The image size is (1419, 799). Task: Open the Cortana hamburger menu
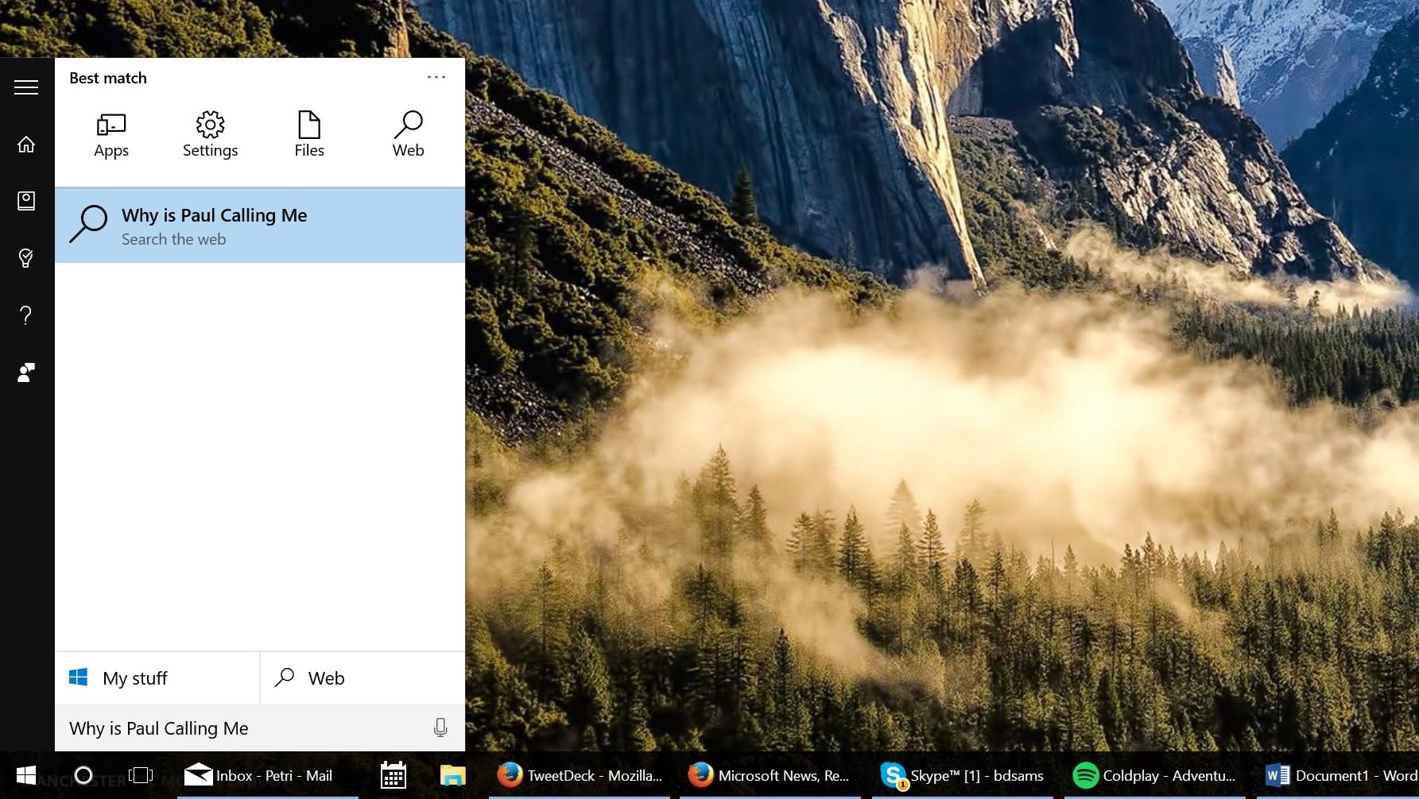(x=26, y=87)
